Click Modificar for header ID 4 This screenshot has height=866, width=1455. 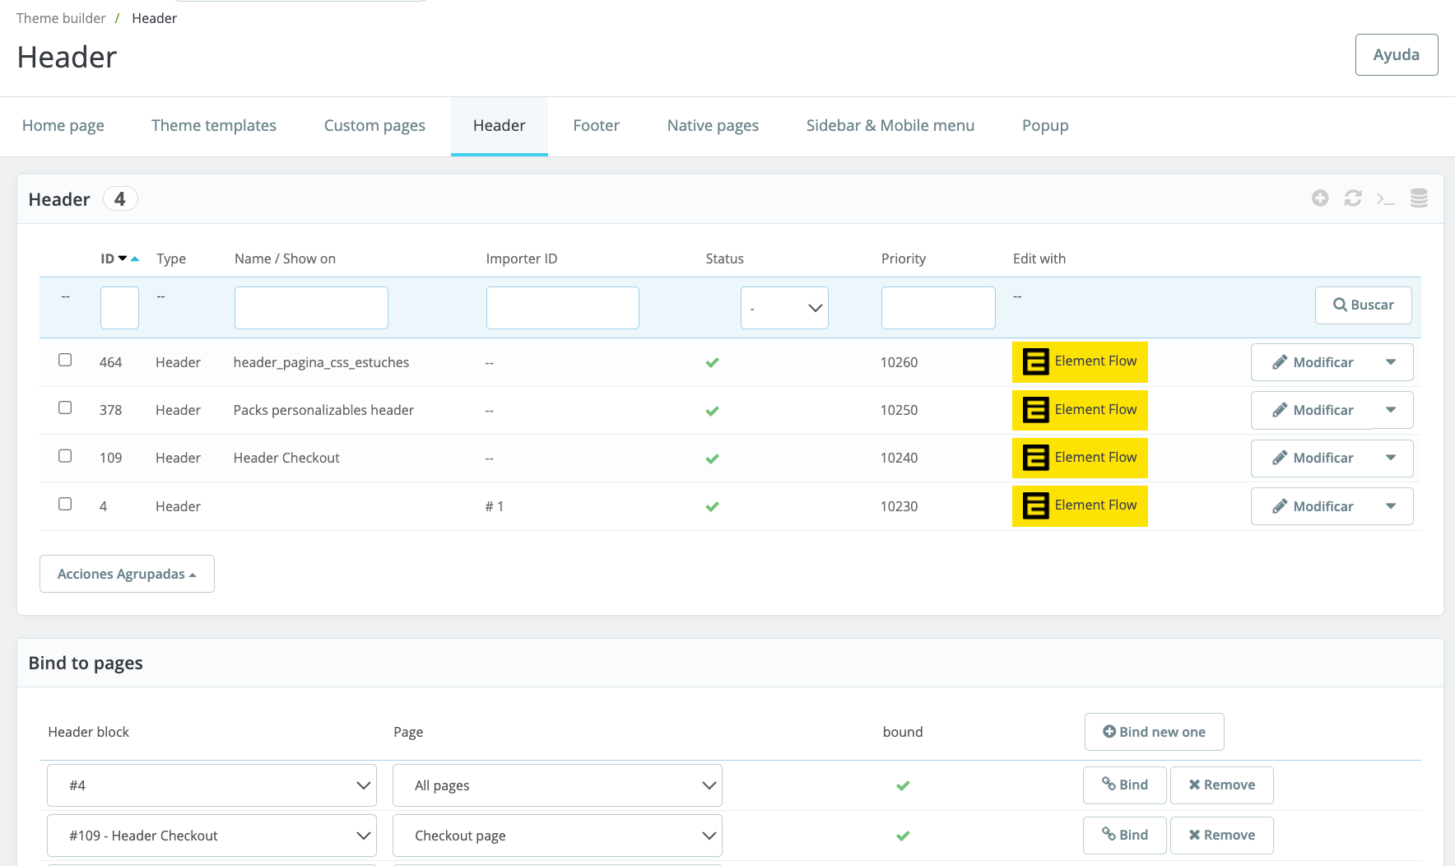[1312, 506]
